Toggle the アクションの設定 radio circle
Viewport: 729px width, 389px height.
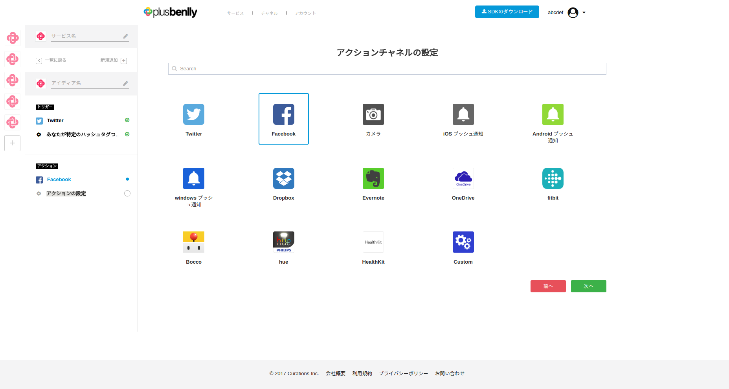click(x=127, y=193)
